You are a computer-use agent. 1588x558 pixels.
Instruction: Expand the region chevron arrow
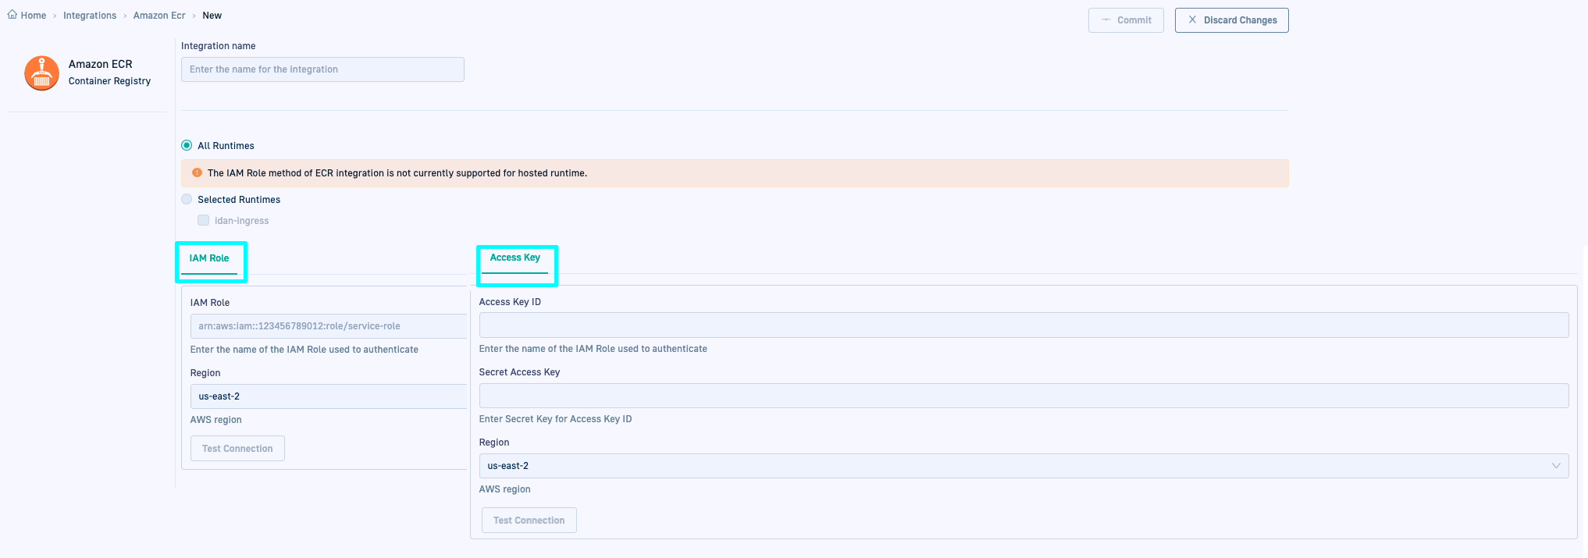1555,466
